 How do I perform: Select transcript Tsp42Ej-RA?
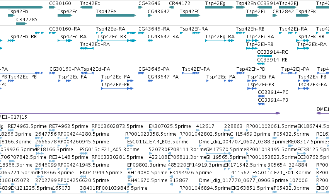[x=293, y=29]
